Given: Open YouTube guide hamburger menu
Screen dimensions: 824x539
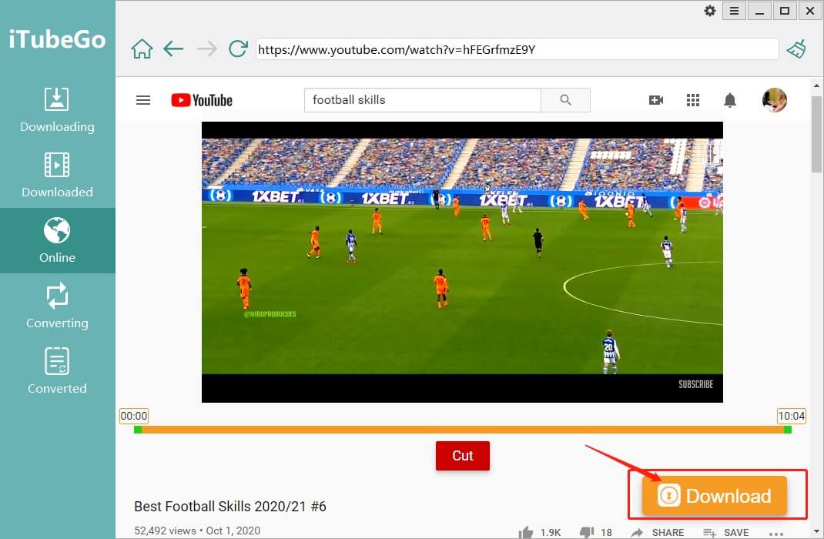Looking at the screenshot, I should click(143, 100).
